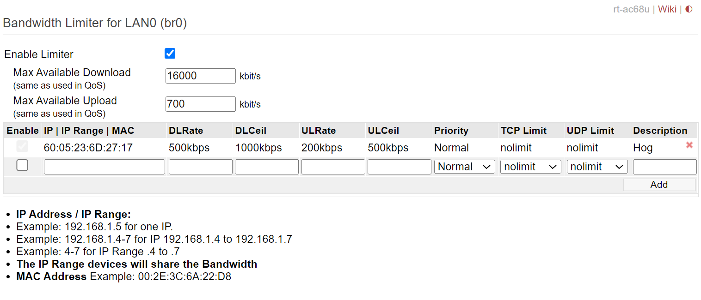Open the Priority Normal dropdown

[x=464, y=167]
